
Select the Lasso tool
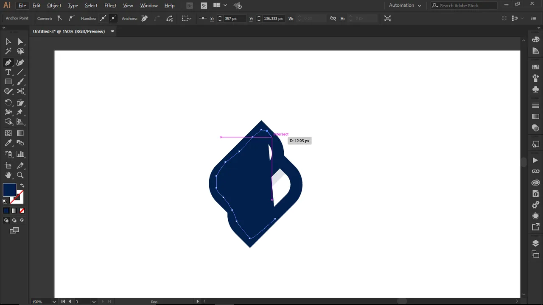point(20,51)
